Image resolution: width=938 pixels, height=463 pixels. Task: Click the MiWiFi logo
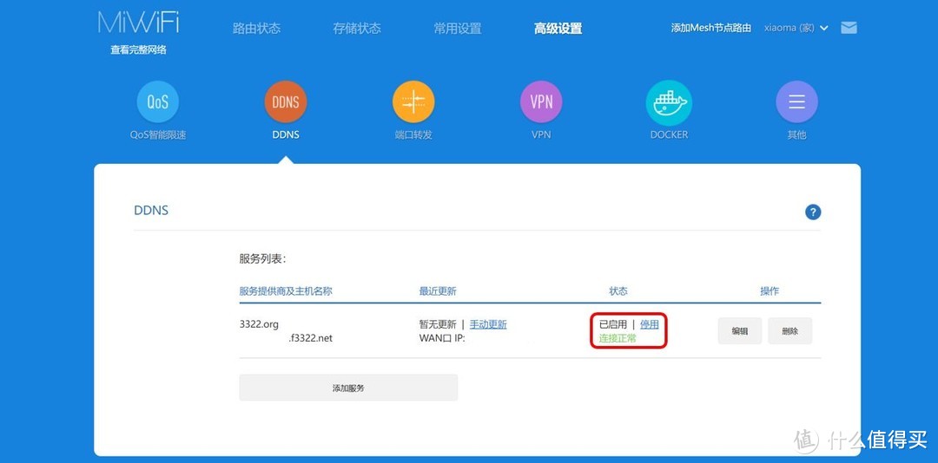pos(138,22)
